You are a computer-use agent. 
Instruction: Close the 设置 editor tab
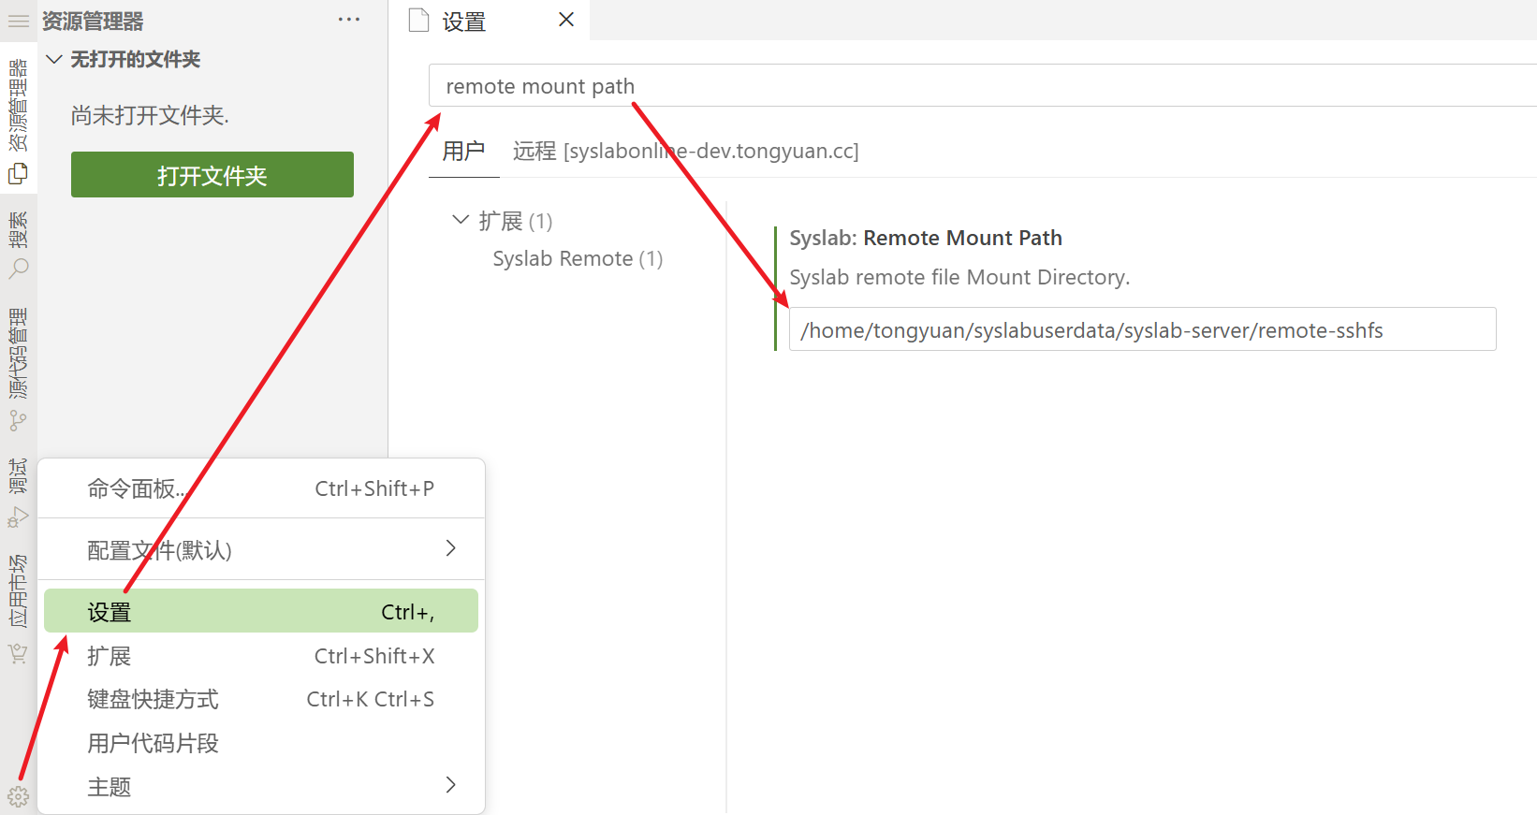click(x=566, y=20)
